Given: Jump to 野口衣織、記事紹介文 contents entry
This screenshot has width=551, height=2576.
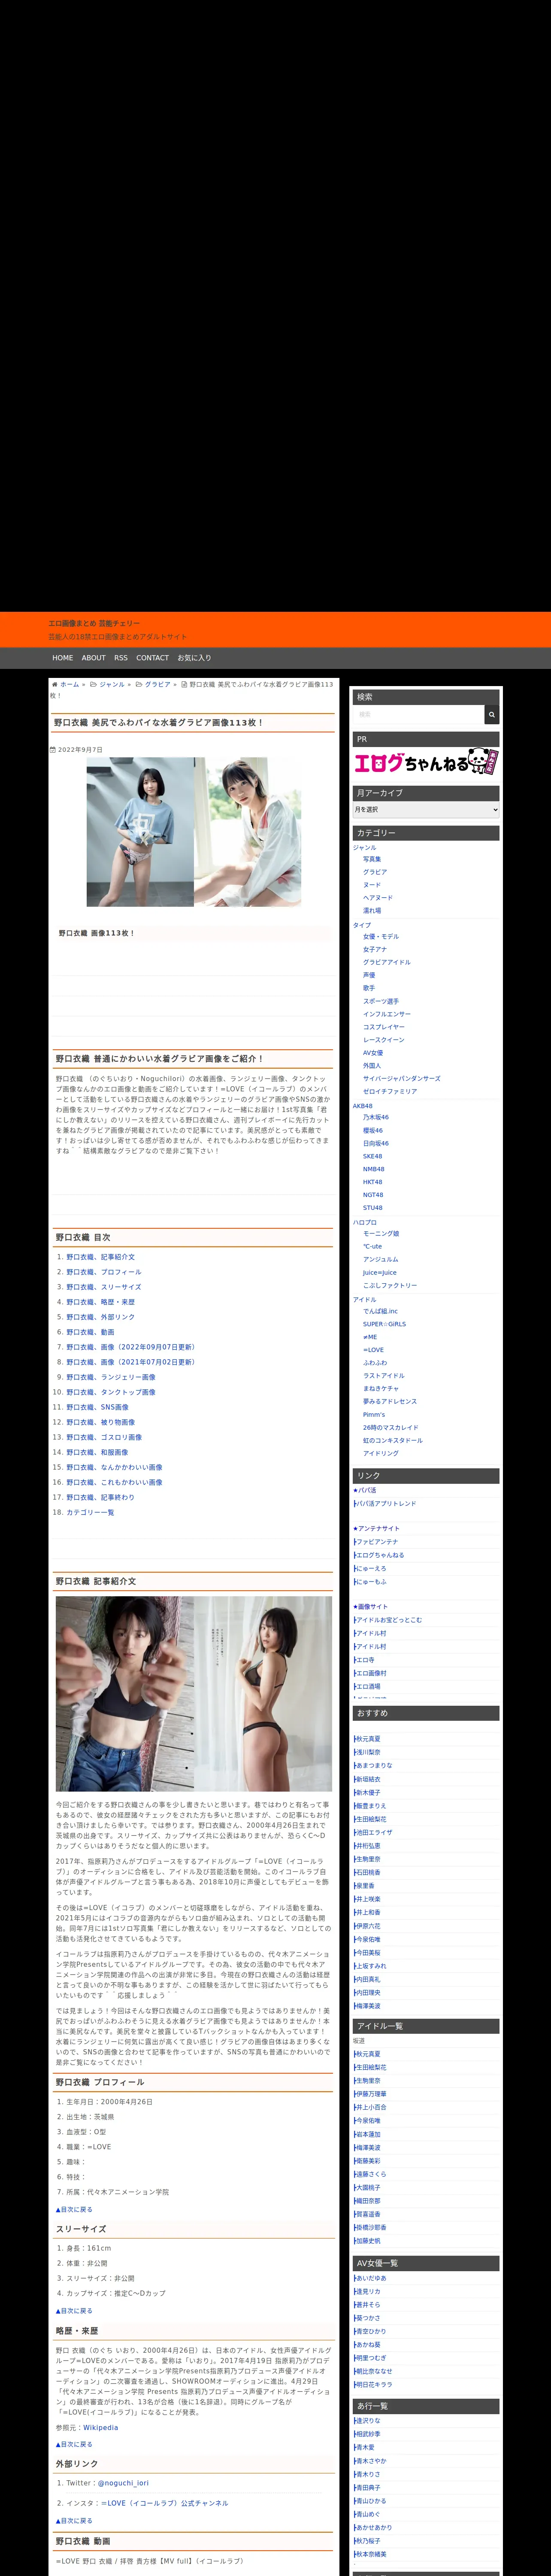Looking at the screenshot, I should [x=101, y=1257].
